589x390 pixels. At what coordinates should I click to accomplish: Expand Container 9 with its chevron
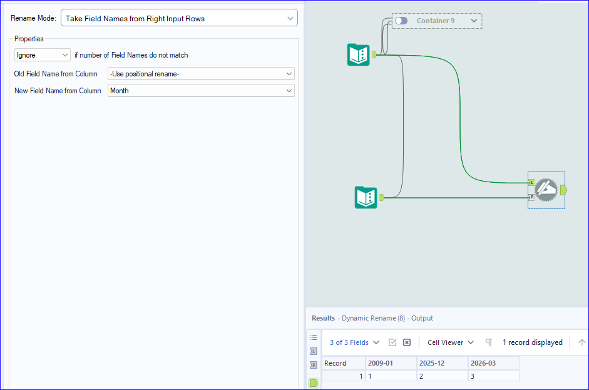(474, 21)
